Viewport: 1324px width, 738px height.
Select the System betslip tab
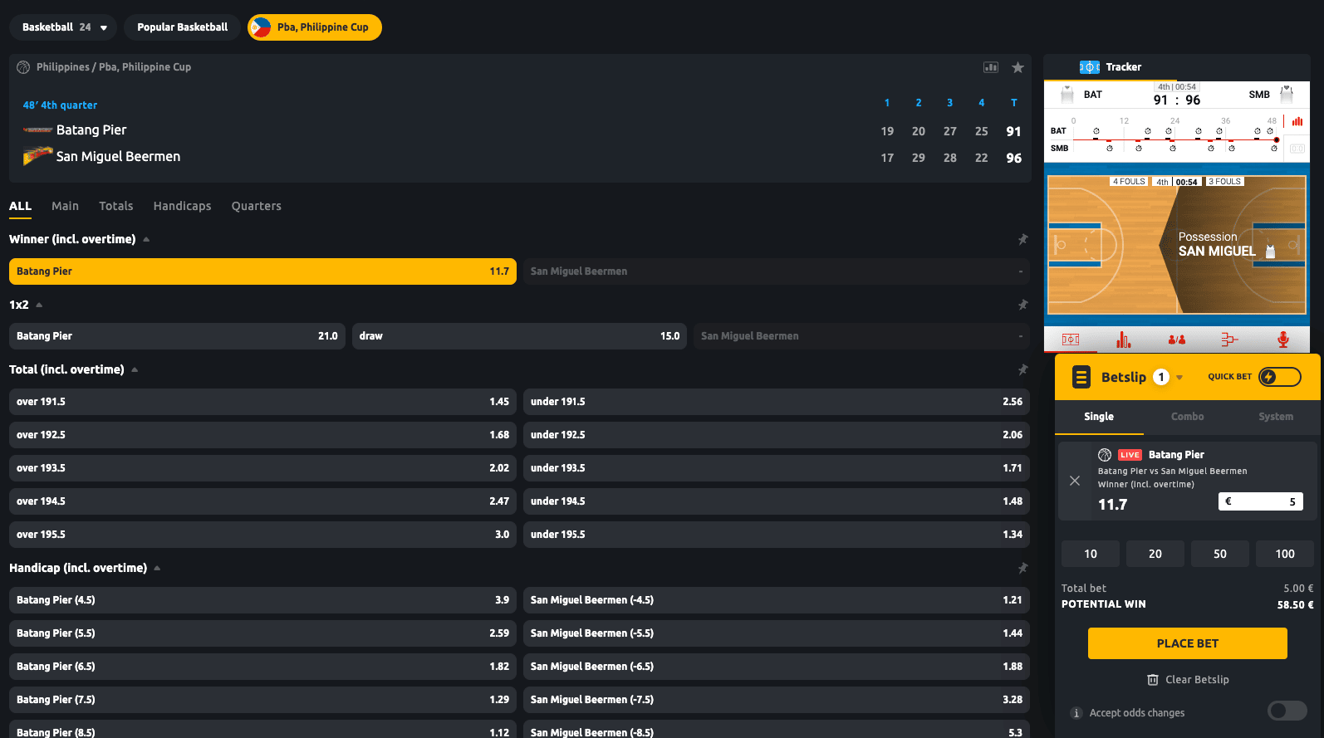click(x=1276, y=417)
